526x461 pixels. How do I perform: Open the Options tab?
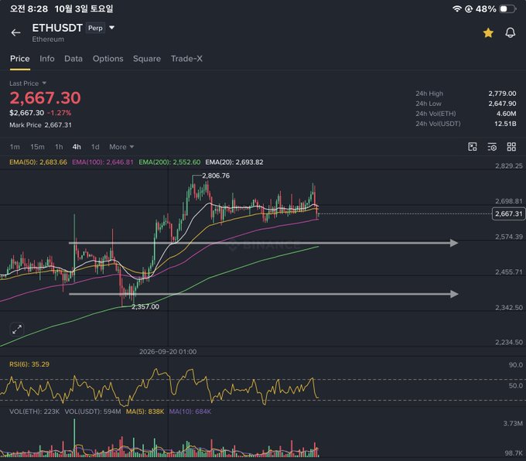click(x=108, y=59)
